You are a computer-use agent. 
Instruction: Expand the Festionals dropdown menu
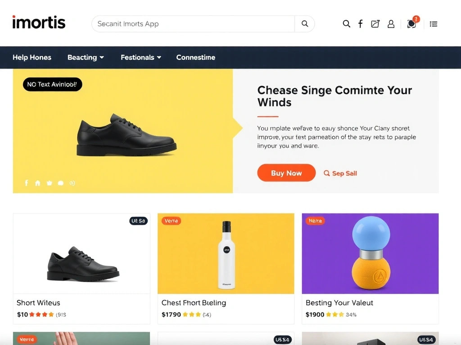(140, 57)
